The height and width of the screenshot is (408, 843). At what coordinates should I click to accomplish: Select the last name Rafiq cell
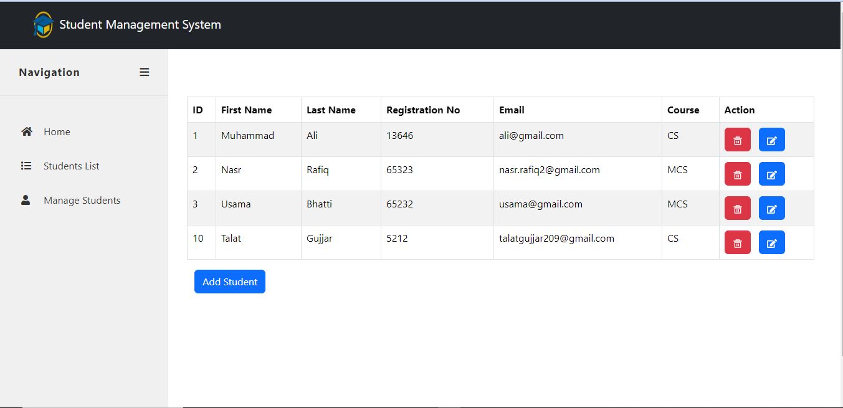341,174
